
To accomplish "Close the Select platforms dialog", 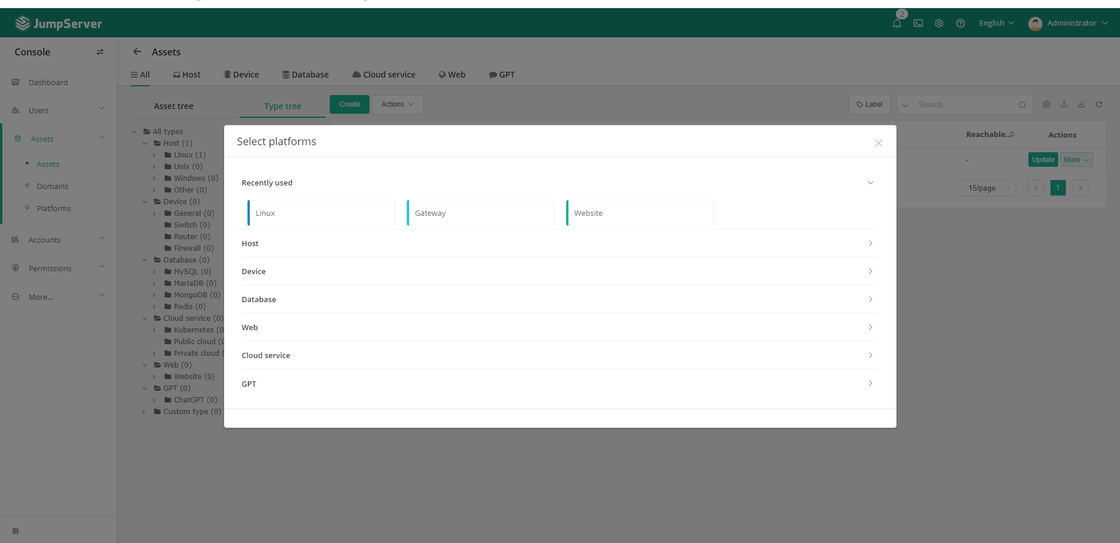I will pos(878,143).
